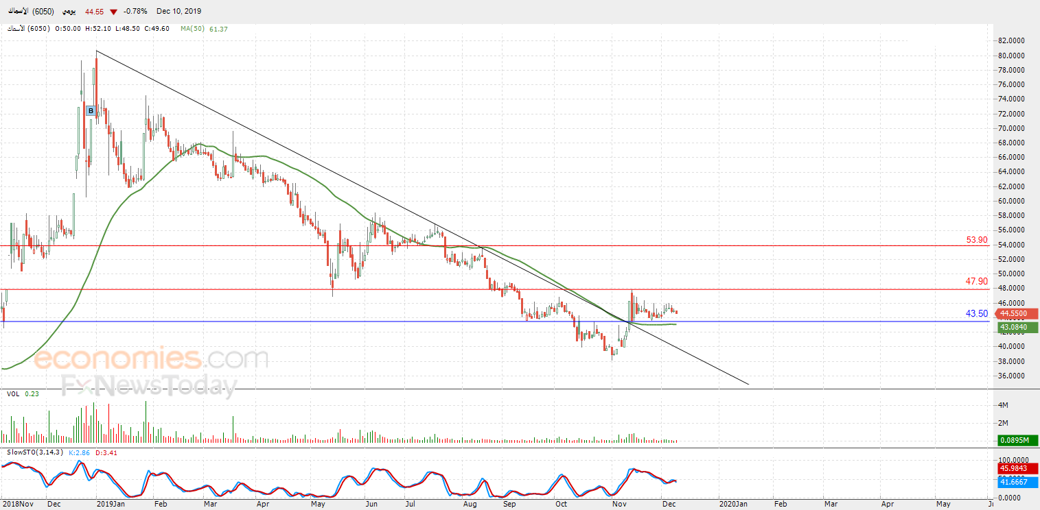Click the -0.78% change value

click(135, 12)
